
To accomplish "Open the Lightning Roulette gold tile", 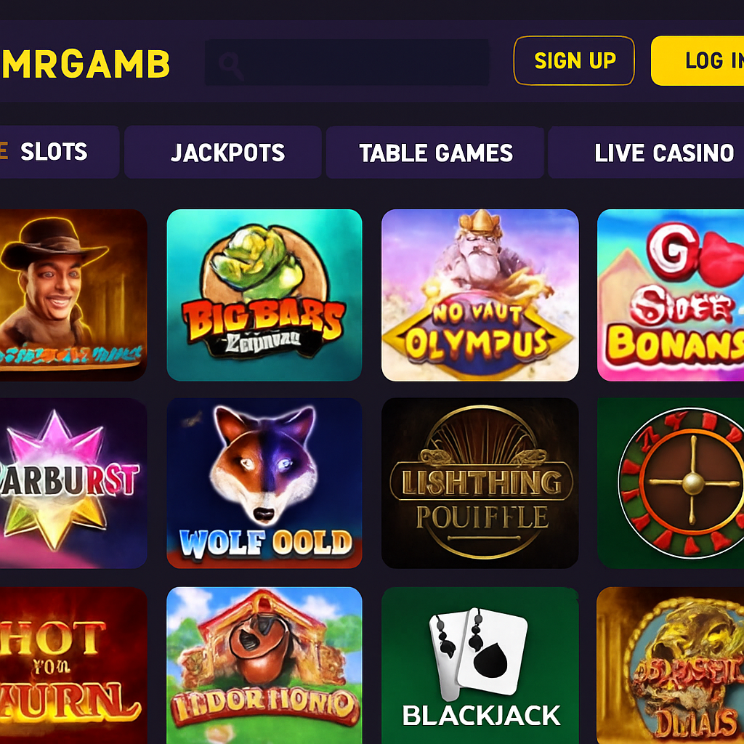I will pyautogui.click(x=480, y=483).
